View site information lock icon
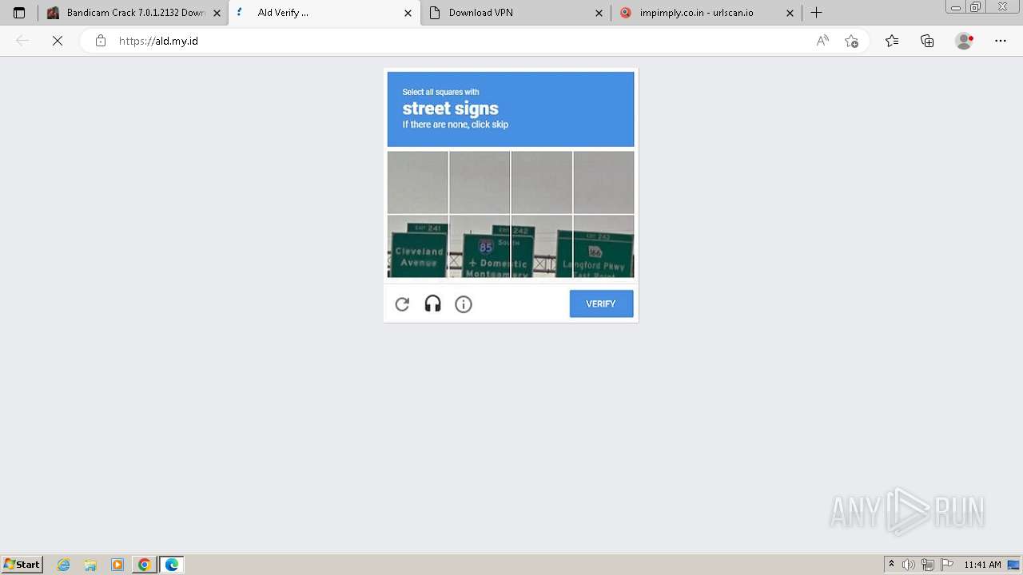Screen dimensions: 1023x575 100,41
